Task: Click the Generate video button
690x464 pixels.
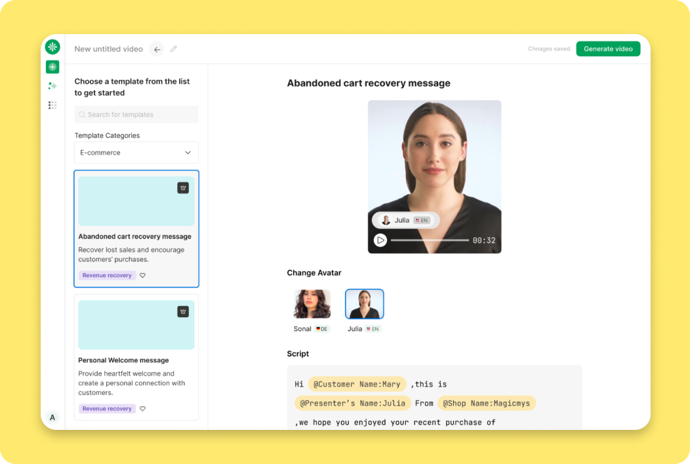Action: pyautogui.click(x=608, y=49)
